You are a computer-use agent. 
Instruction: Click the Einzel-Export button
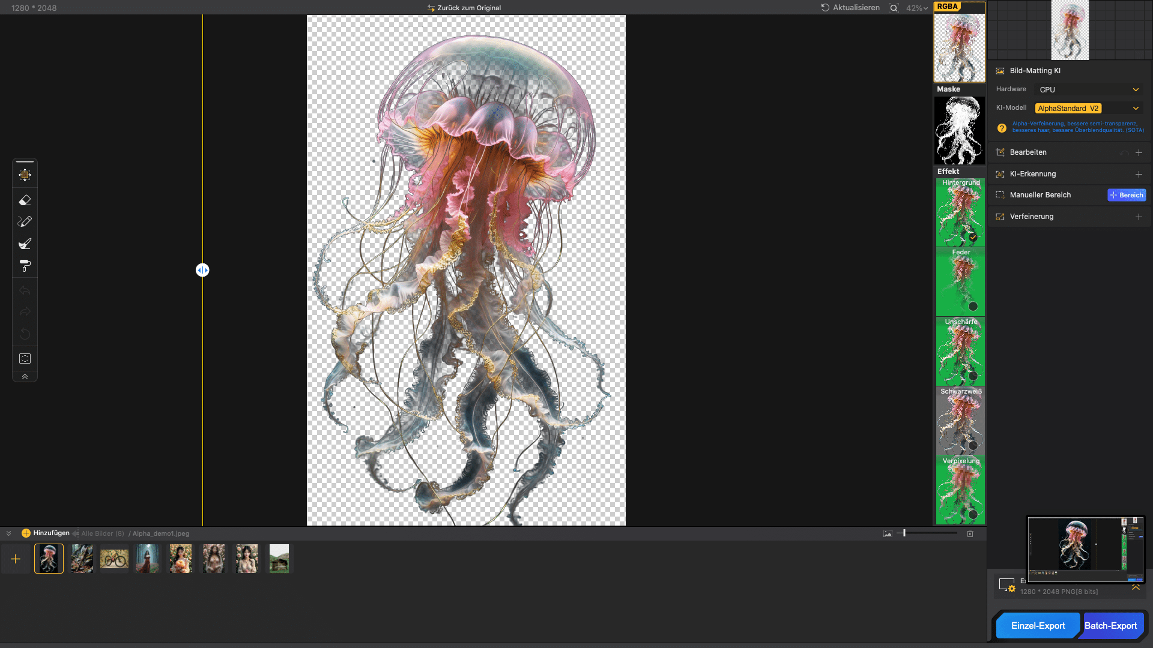1037,626
